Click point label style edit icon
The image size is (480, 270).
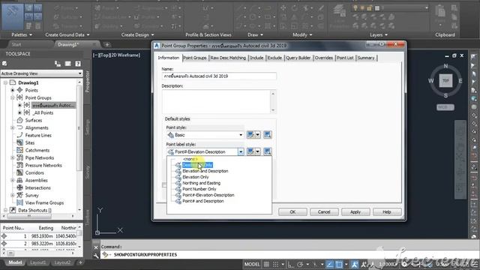[x=250, y=151]
